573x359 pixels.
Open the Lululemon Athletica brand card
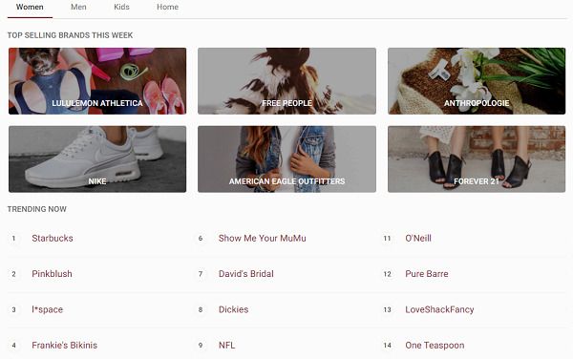click(x=97, y=81)
